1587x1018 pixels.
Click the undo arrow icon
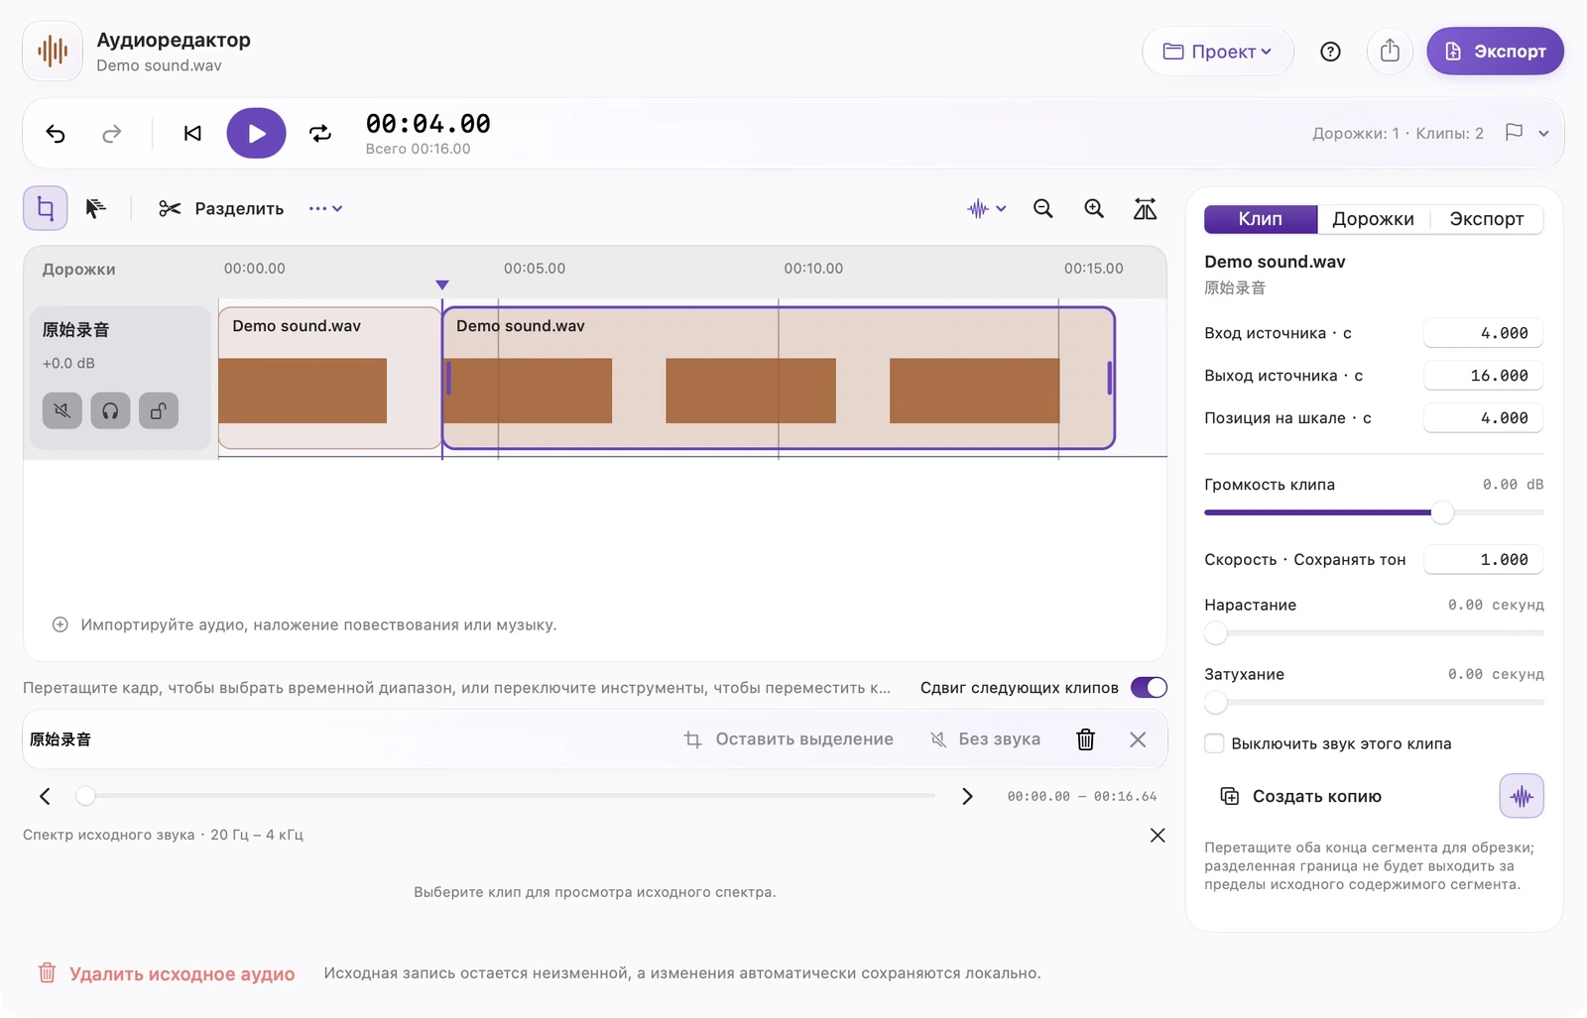coord(56,134)
